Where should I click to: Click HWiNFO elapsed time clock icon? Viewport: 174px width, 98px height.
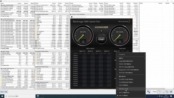tap(159, 92)
